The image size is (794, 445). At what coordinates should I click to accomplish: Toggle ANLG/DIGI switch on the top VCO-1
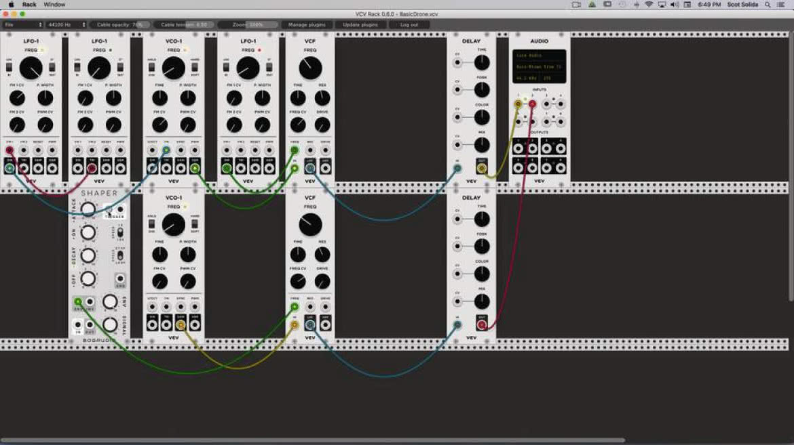151,67
